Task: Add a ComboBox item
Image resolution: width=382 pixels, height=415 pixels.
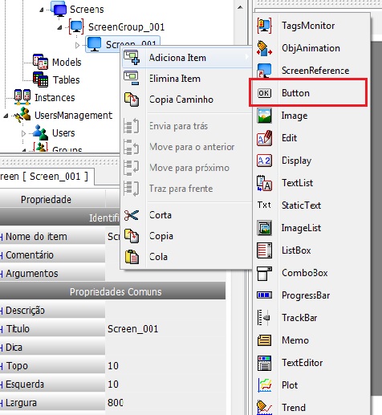Action: [x=304, y=273]
